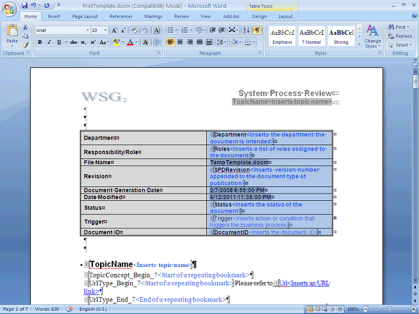This screenshot has width=419, height=314.
Task: Switch to Draft view in status bar
Action: pos(340,309)
